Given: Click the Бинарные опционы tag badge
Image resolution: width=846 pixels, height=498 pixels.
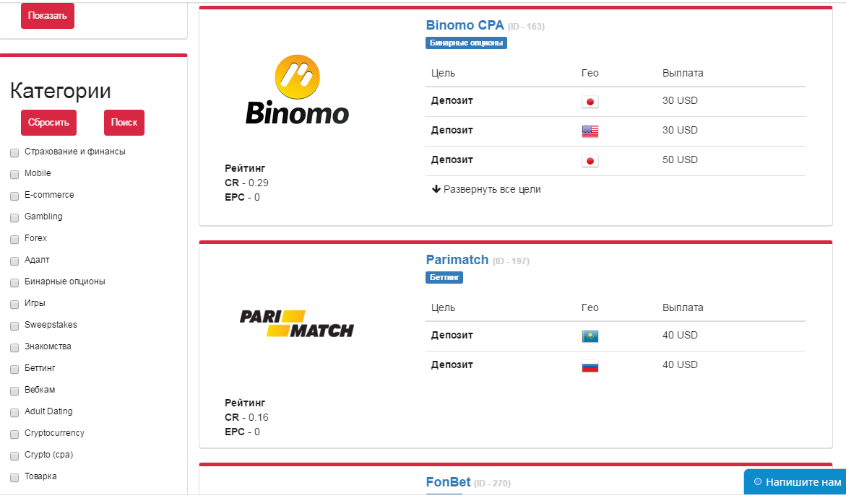Looking at the screenshot, I should click(466, 43).
